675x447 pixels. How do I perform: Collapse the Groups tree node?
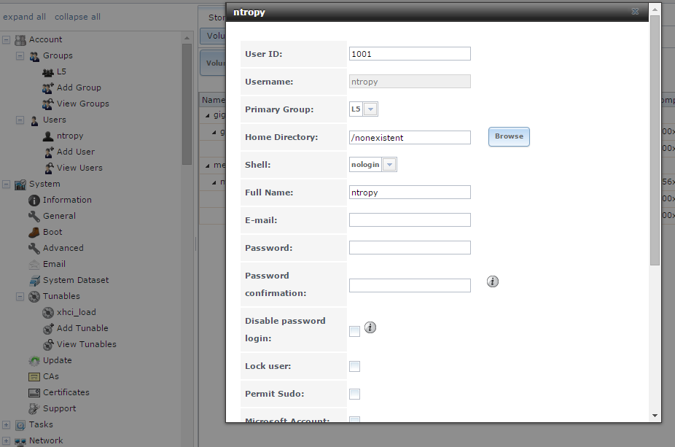pos(20,56)
